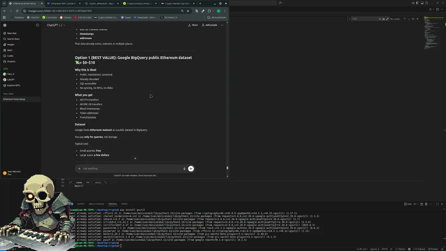The width and height of the screenshot is (446, 251).
Task: Maximize the VS Code terminal panel
Action: pyautogui.click(x=437, y=204)
